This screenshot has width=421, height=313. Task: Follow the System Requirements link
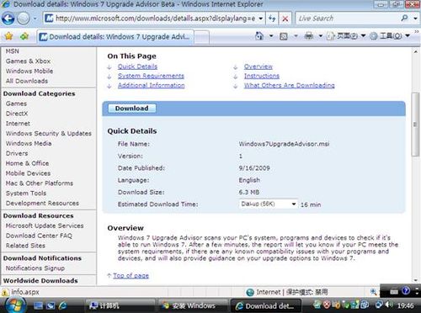[x=151, y=76]
